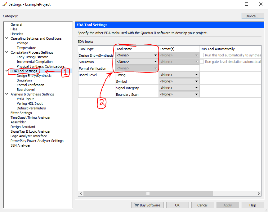Viewport: 268px width, 212px height.
Task: Collapse the EDA Tool Settings tree node
Action: click(7, 71)
